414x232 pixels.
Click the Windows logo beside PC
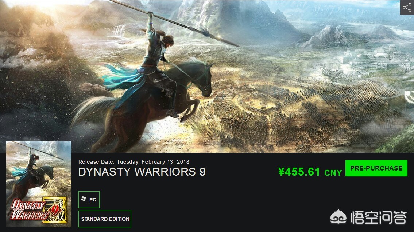(84, 199)
